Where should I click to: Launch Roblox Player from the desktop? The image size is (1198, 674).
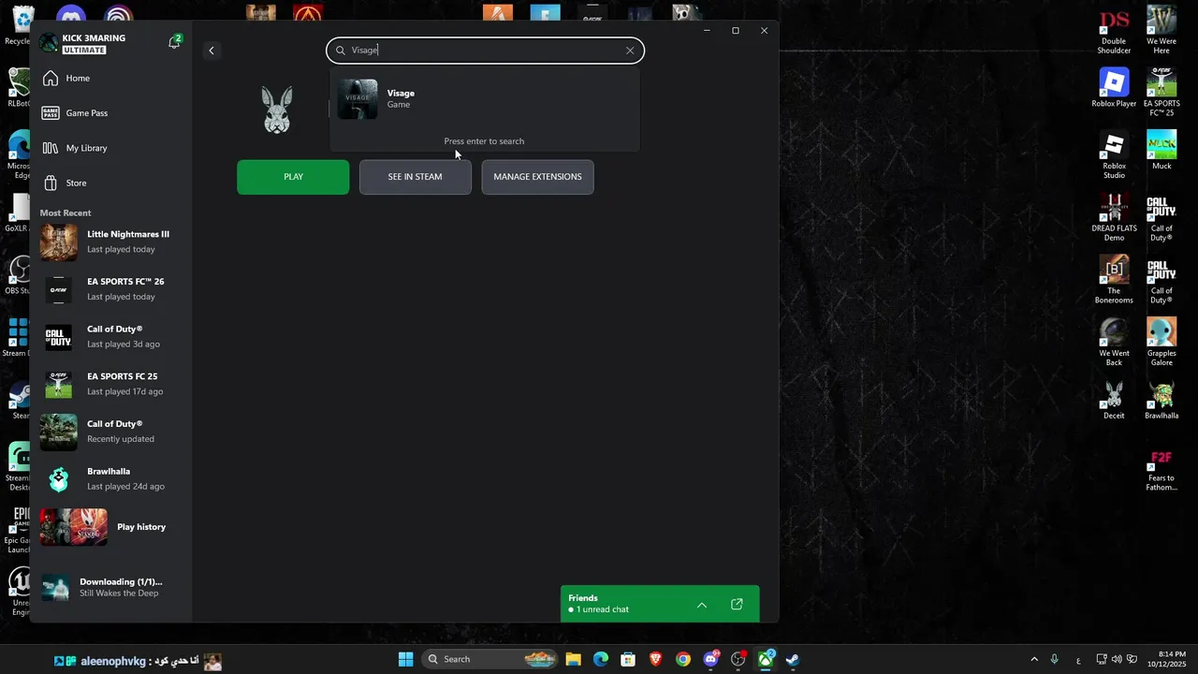click(1114, 89)
